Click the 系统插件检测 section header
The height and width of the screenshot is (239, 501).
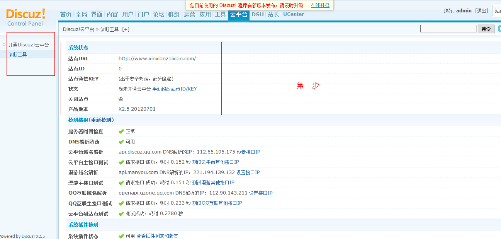(83, 225)
